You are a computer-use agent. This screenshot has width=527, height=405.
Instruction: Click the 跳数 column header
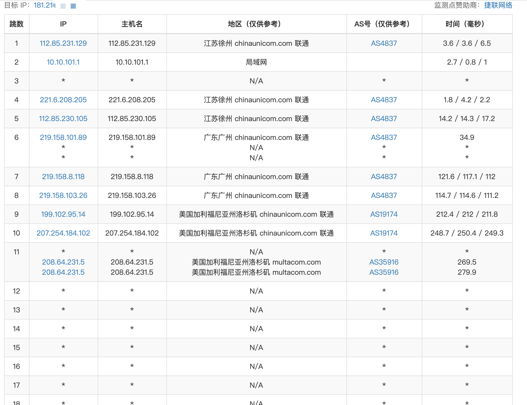[17, 24]
